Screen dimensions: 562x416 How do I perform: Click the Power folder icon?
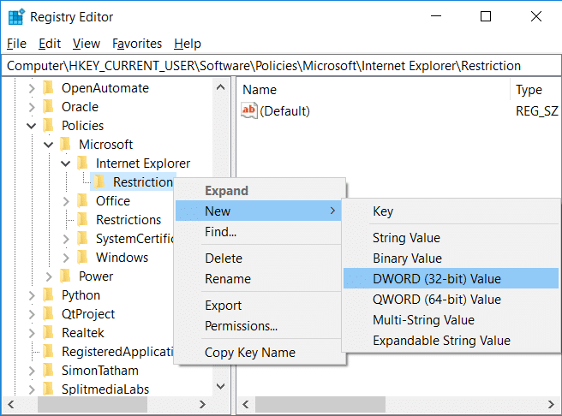point(65,276)
